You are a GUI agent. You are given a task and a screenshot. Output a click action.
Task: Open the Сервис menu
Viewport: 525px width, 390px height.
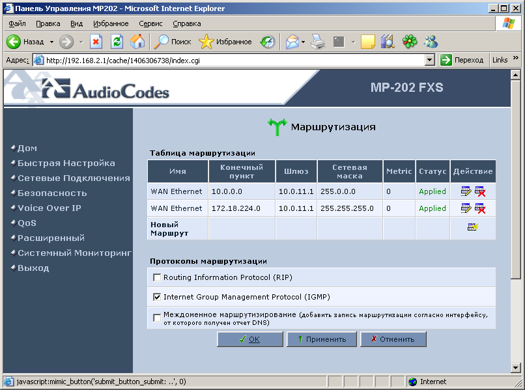(150, 24)
